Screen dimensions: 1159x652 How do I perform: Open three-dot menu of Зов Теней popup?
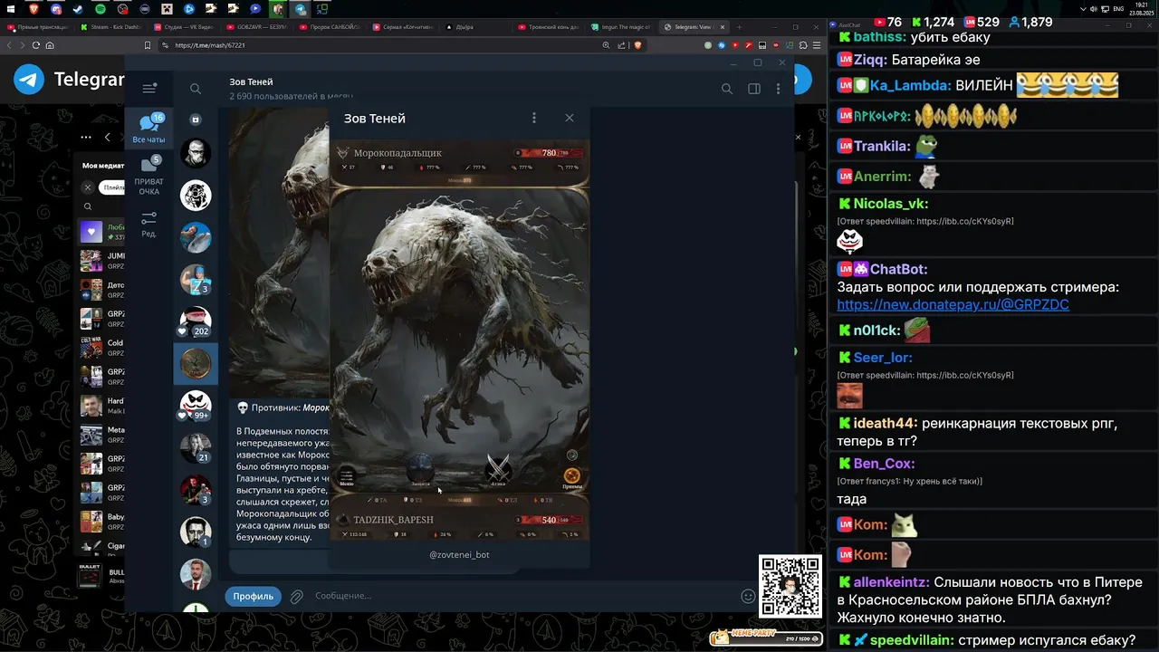tap(533, 118)
